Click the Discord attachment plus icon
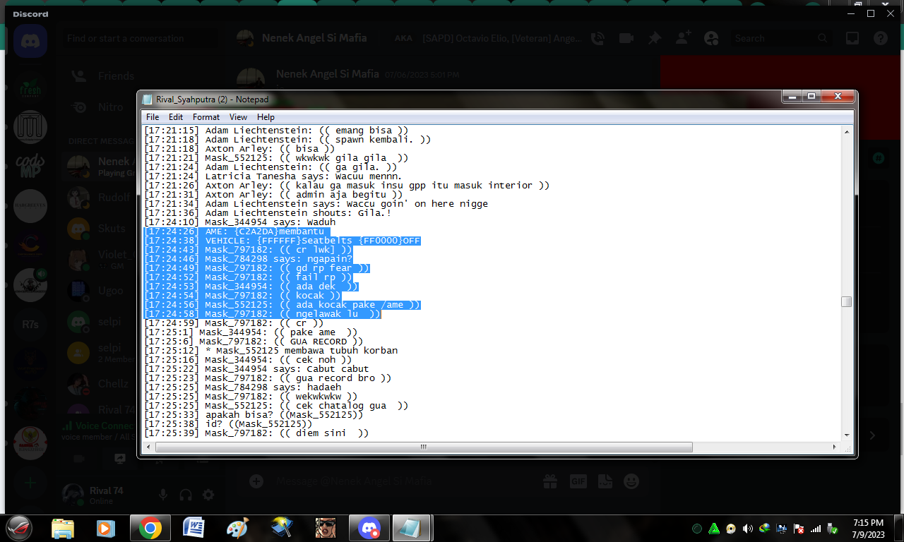Screen dimensions: 904x542 point(256,481)
